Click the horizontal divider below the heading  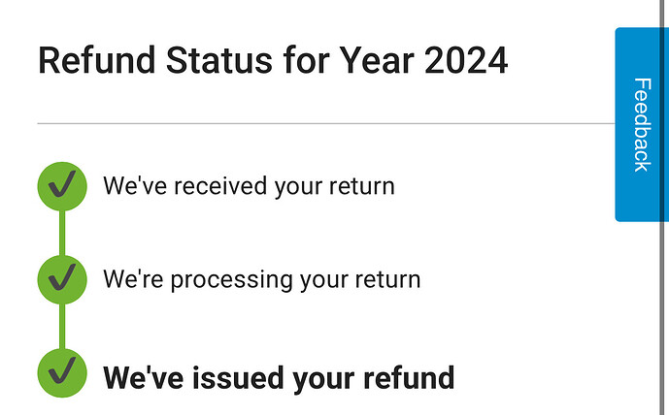click(x=325, y=124)
